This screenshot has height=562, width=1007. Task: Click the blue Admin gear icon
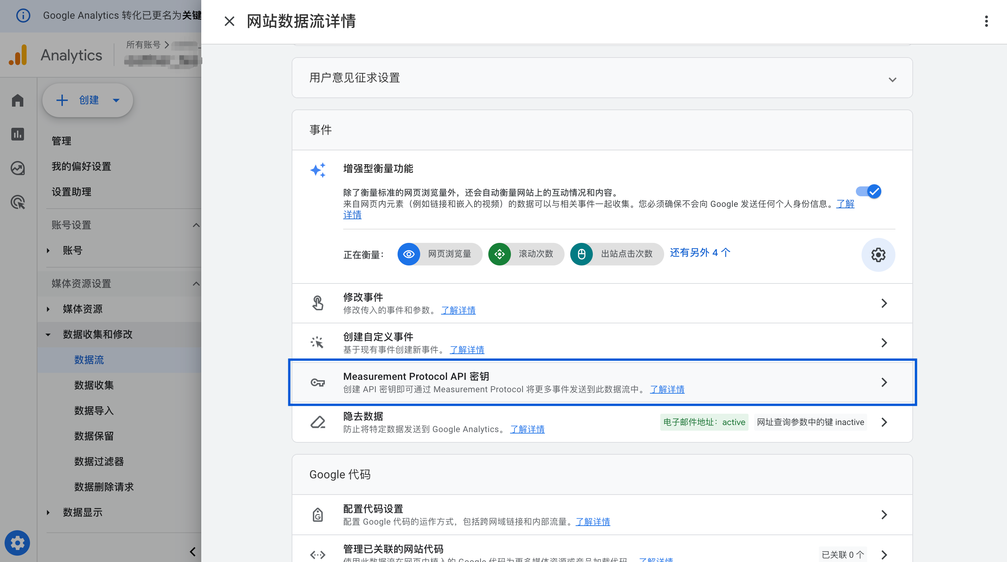pyautogui.click(x=17, y=543)
